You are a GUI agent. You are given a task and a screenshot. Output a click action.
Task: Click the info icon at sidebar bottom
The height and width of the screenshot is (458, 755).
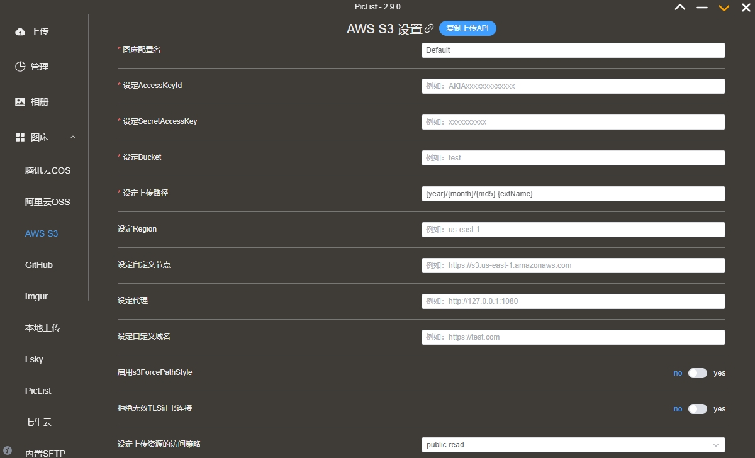click(8, 450)
